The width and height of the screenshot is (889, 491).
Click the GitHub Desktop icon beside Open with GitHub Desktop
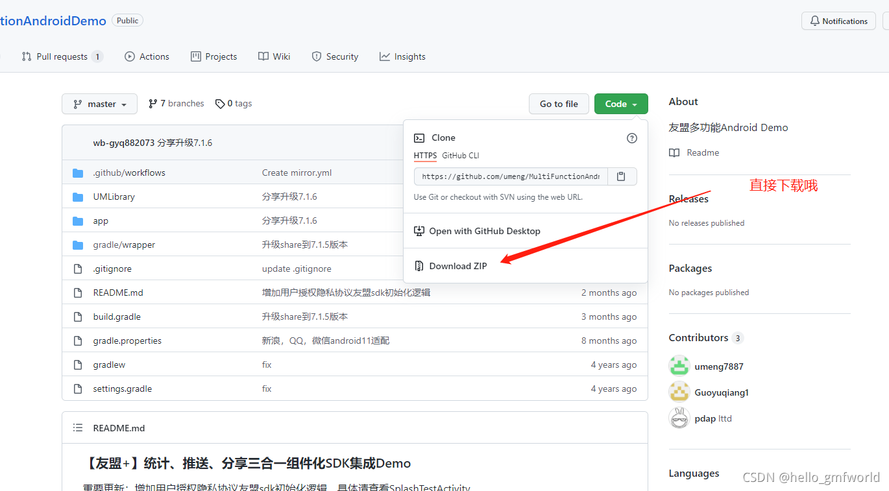click(x=419, y=231)
